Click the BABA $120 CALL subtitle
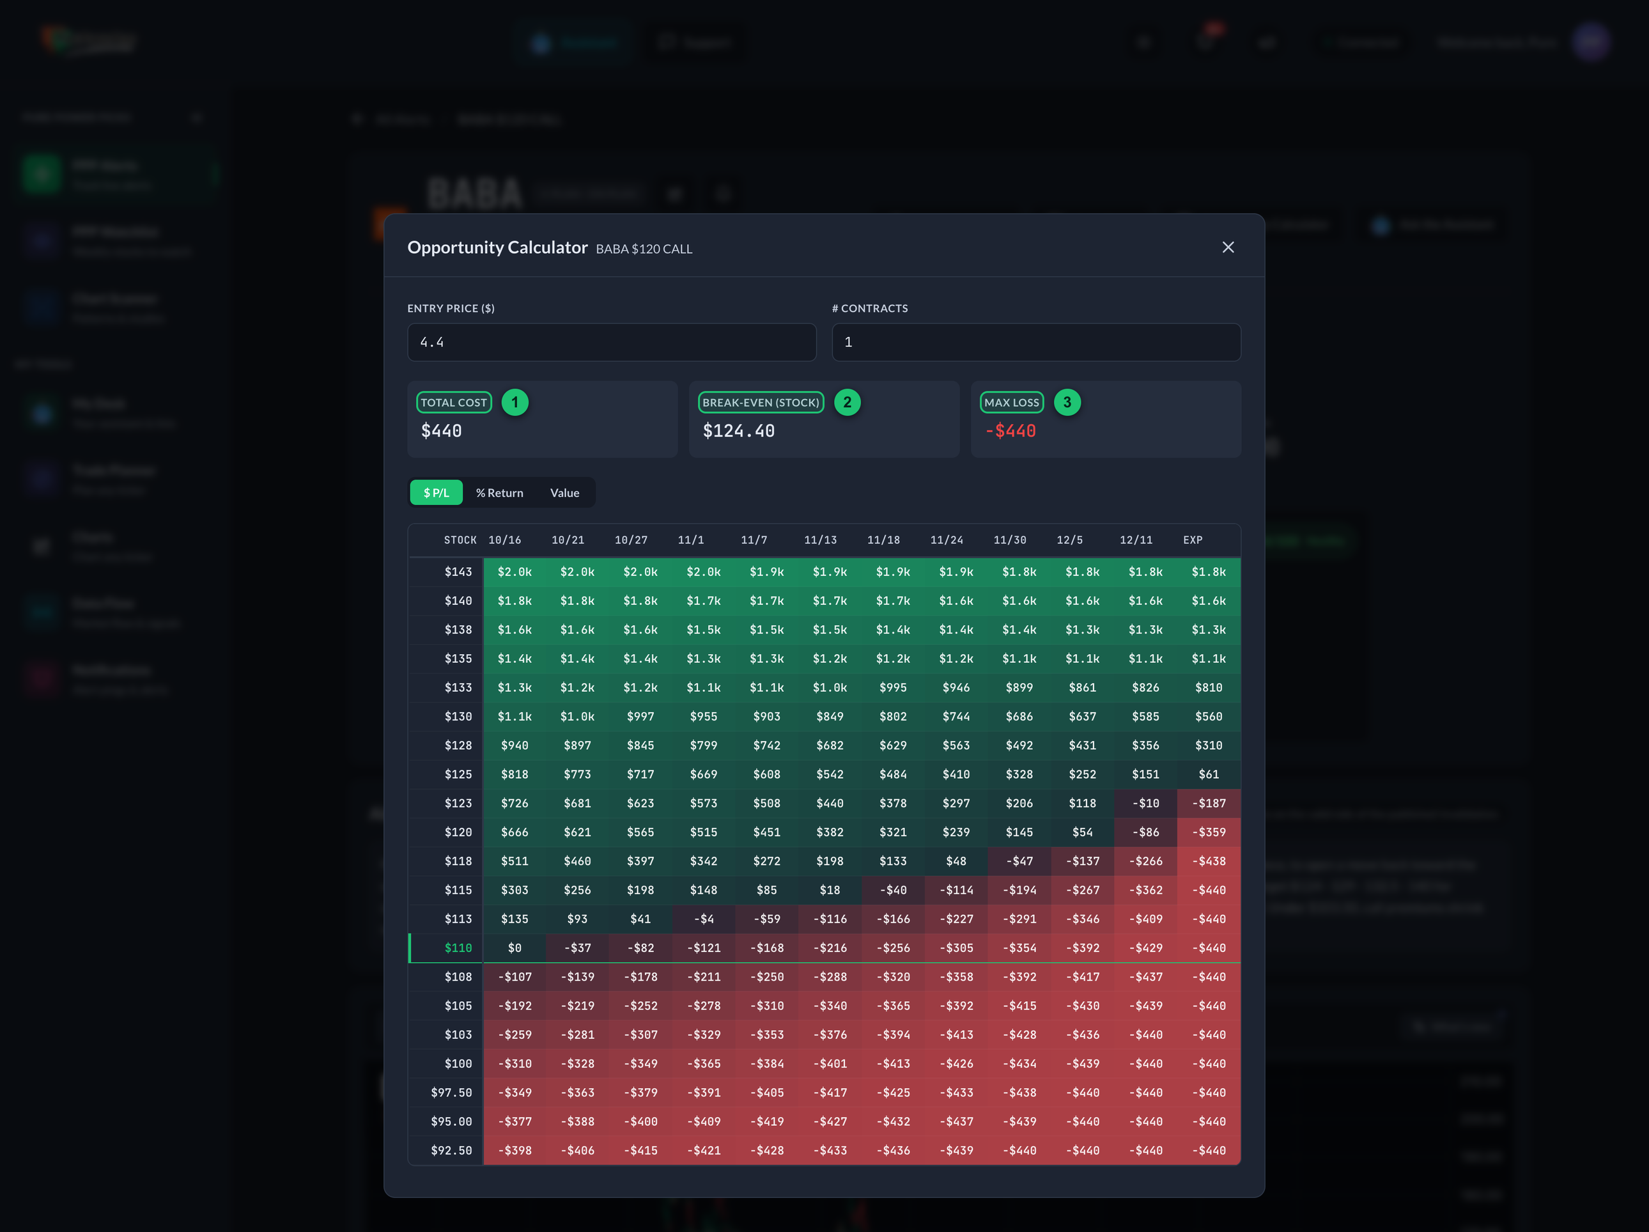Viewport: 1649px width, 1232px height. pos(644,249)
